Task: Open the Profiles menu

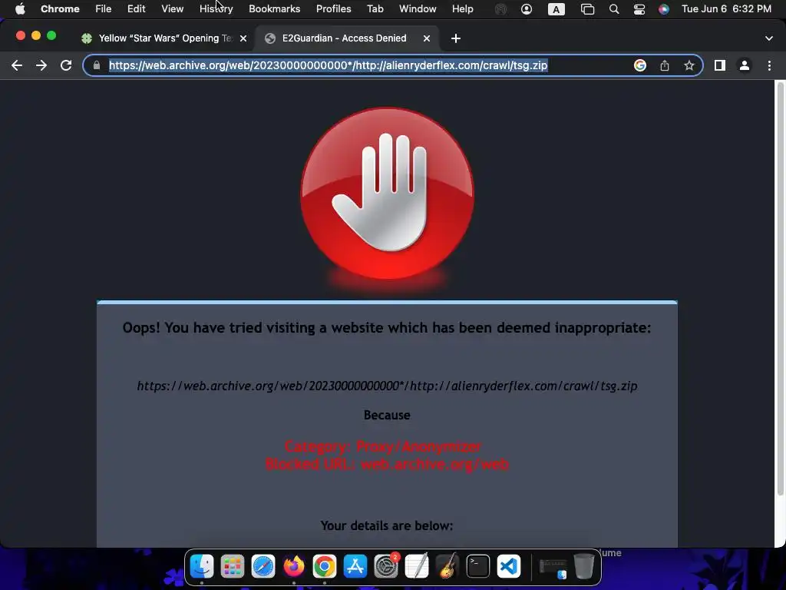Action: coord(333,8)
